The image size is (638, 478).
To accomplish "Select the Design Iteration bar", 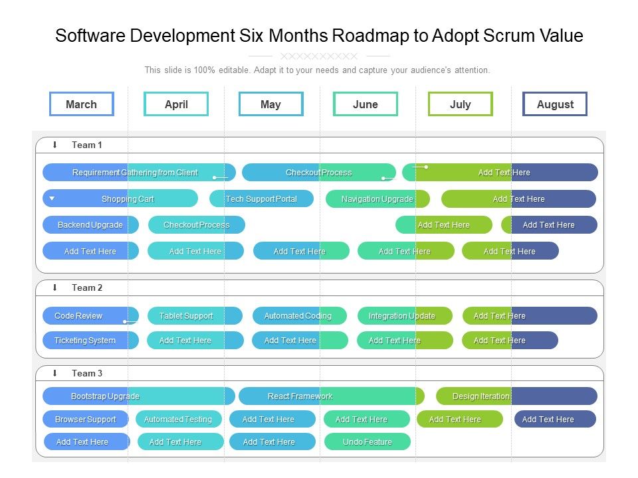I will pyautogui.click(x=516, y=396).
